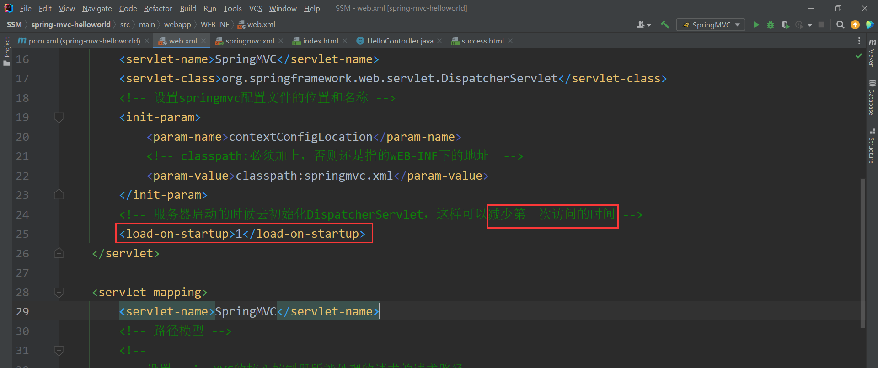The height and width of the screenshot is (368, 878).
Task: Open the Maven tool window
Action: point(872,54)
